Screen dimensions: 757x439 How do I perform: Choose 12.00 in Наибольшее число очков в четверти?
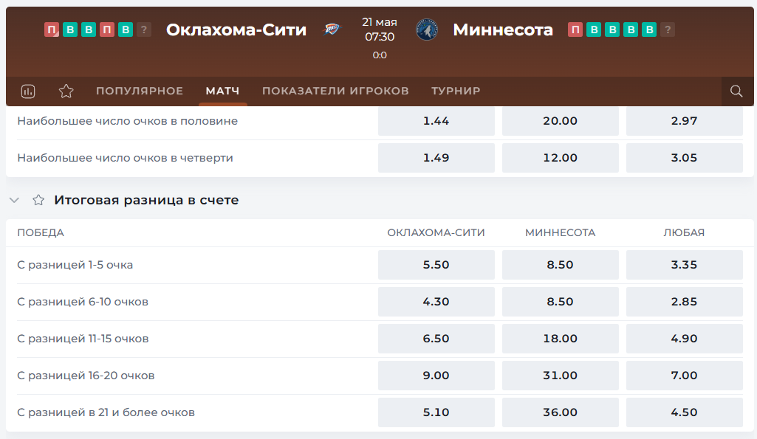click(561, 158)
